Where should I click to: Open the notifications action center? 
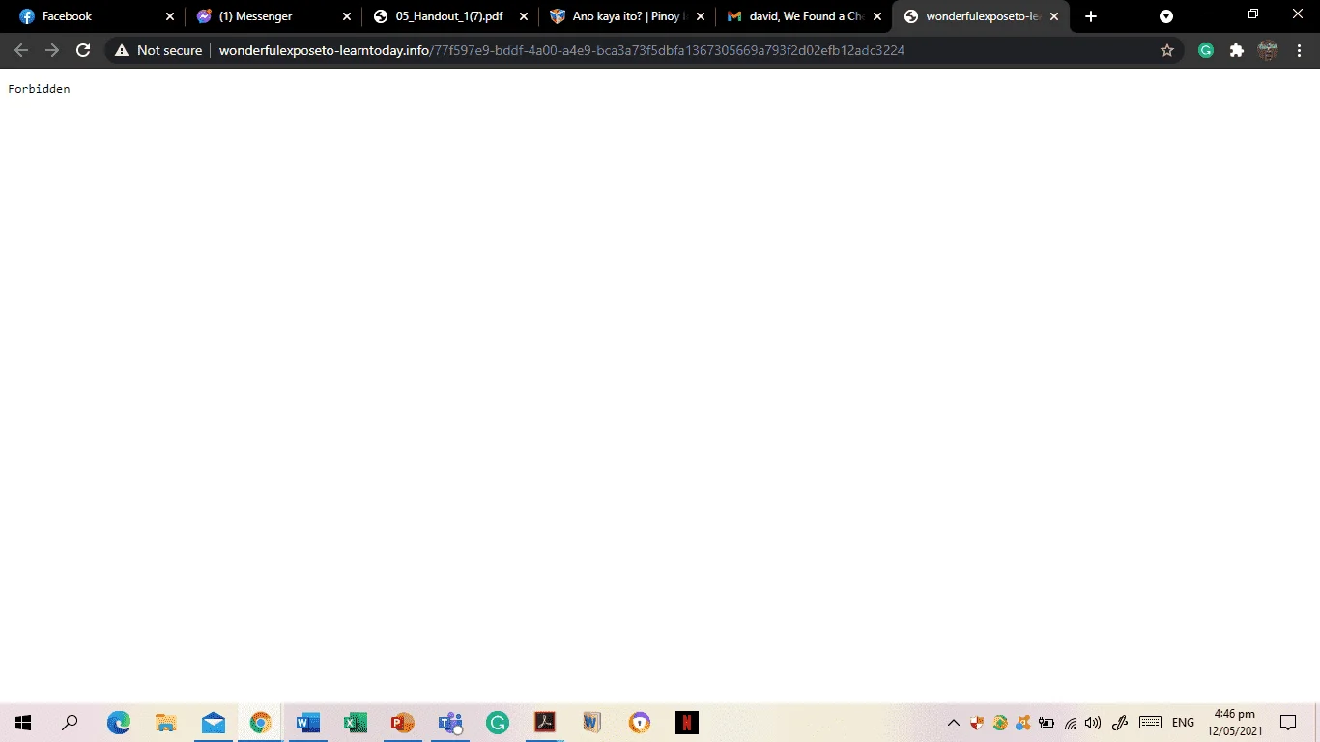pos(1288,723)
